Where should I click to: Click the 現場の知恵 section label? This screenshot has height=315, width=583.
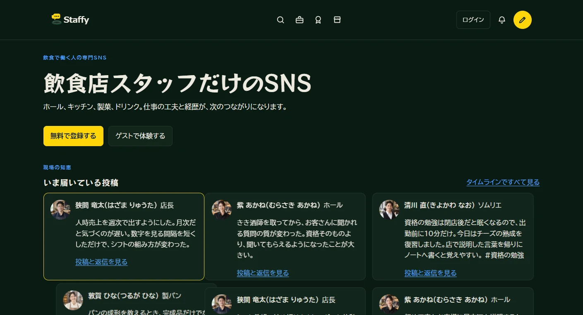[x=57, y=167]
